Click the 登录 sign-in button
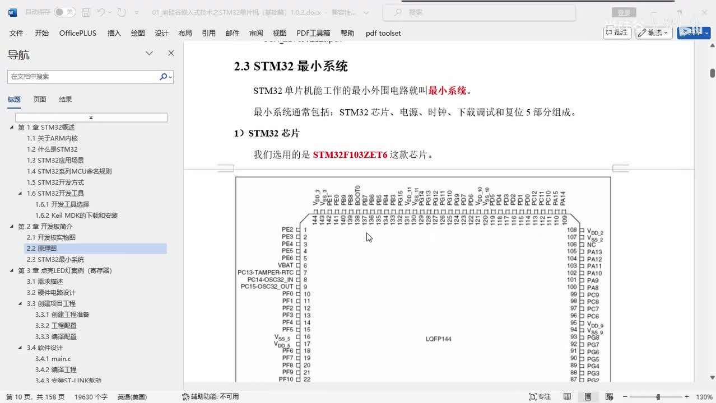This screenshot has height=403, width=716. pos(624,12)
